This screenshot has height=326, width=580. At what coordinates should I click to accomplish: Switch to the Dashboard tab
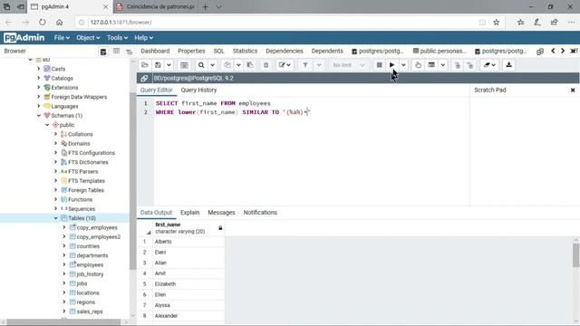(x=155, y=51)
